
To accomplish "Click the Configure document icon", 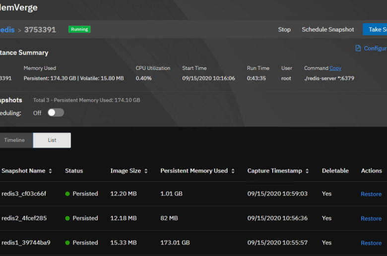I will click(x=358, y=48).
